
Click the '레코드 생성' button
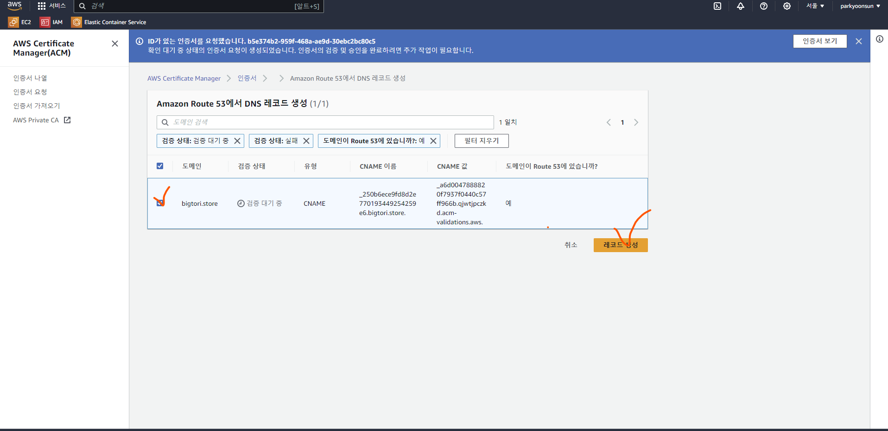click(621, 245)
